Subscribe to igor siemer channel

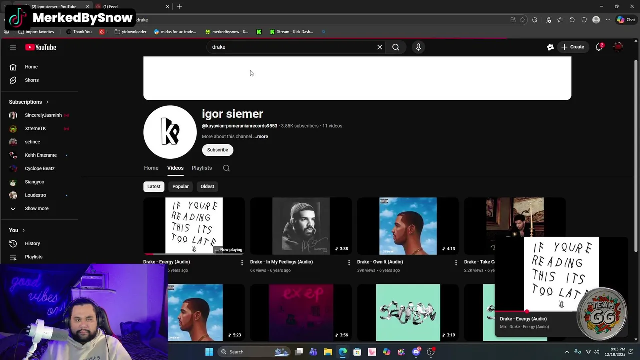[x=217, y=150]
